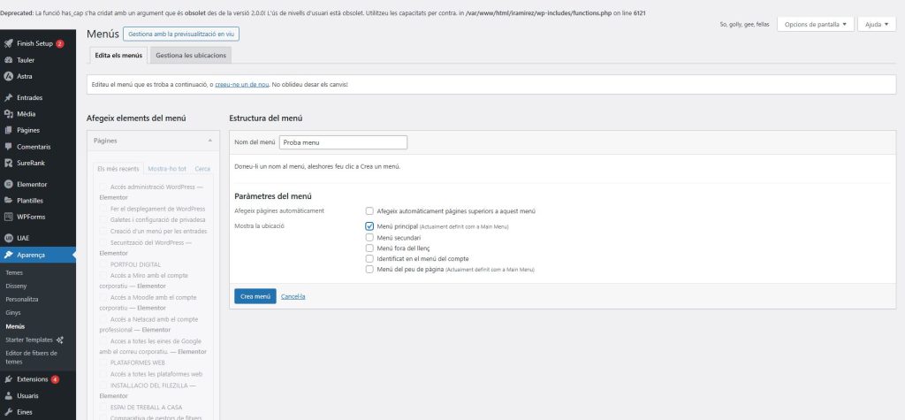Collapse the Pàgines panel arrow

tap(209, 141)
